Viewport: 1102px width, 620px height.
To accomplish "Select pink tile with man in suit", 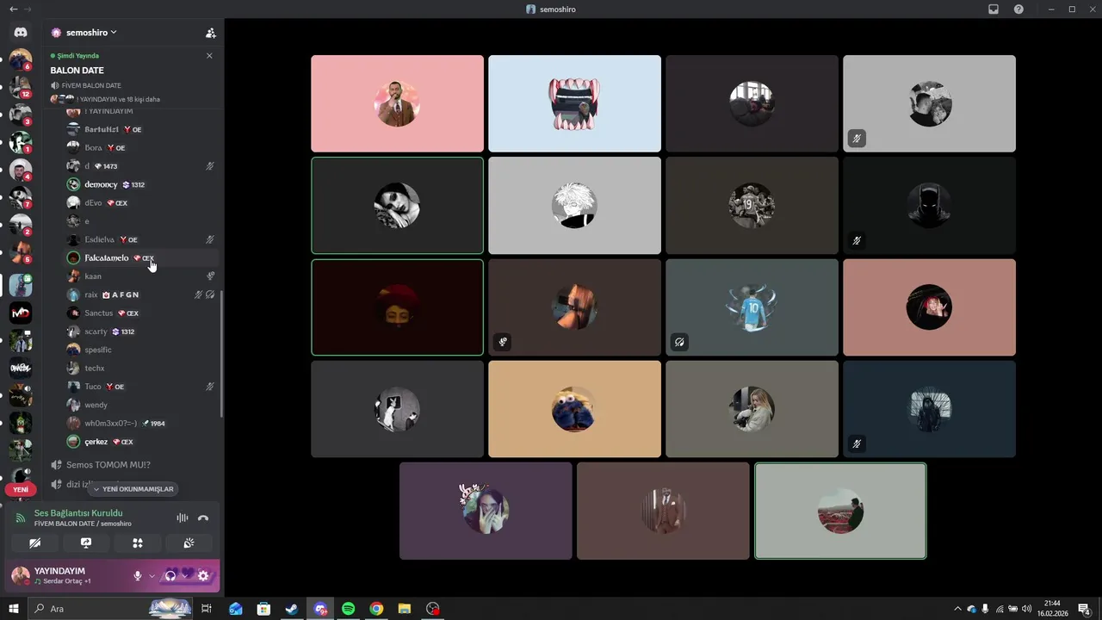I will tap(397, 103).
